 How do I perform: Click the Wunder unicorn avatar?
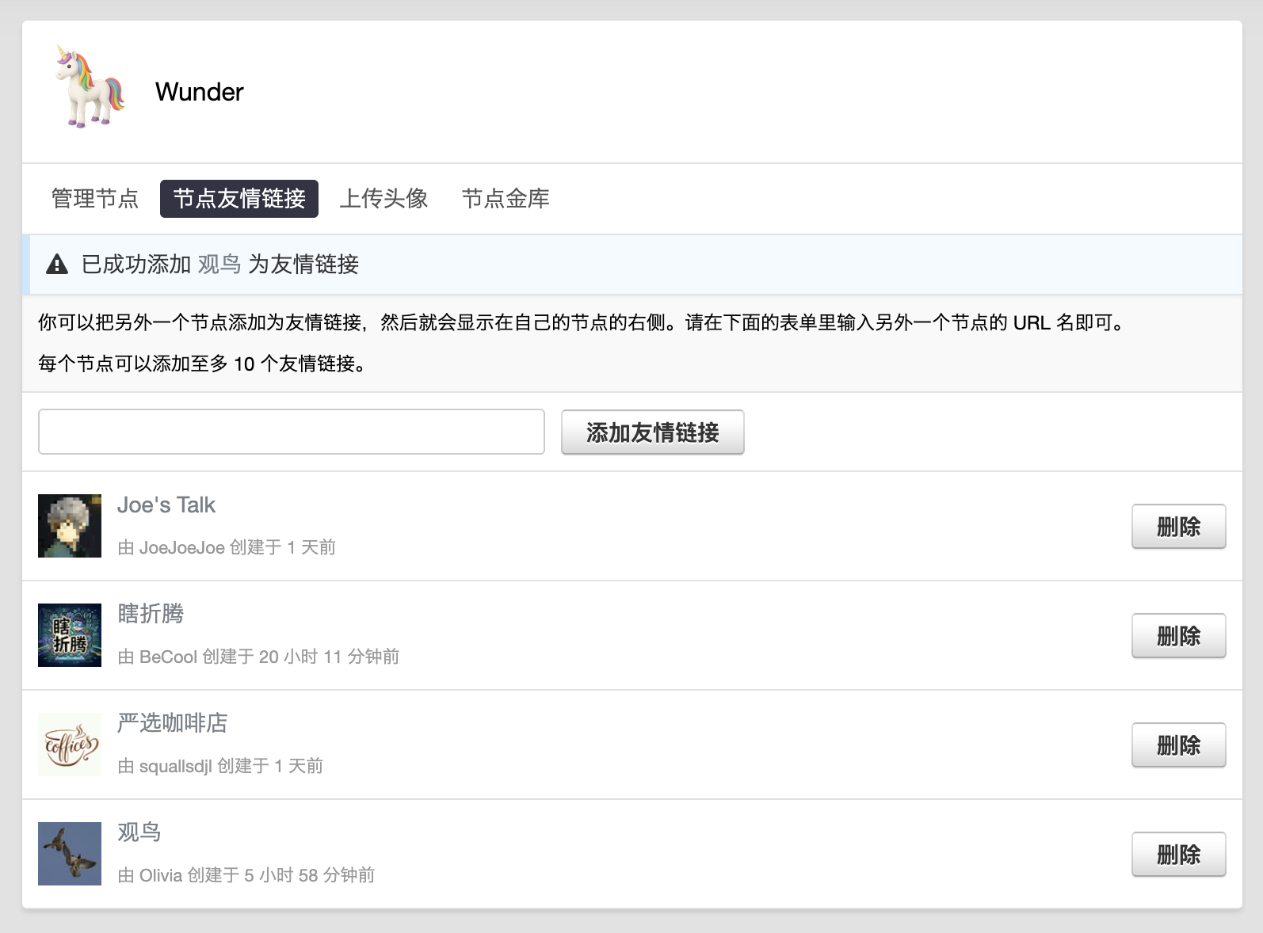90,89
